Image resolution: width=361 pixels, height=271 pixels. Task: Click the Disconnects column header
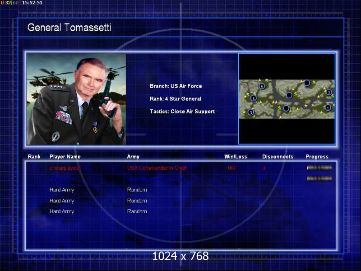click(278, 157)
